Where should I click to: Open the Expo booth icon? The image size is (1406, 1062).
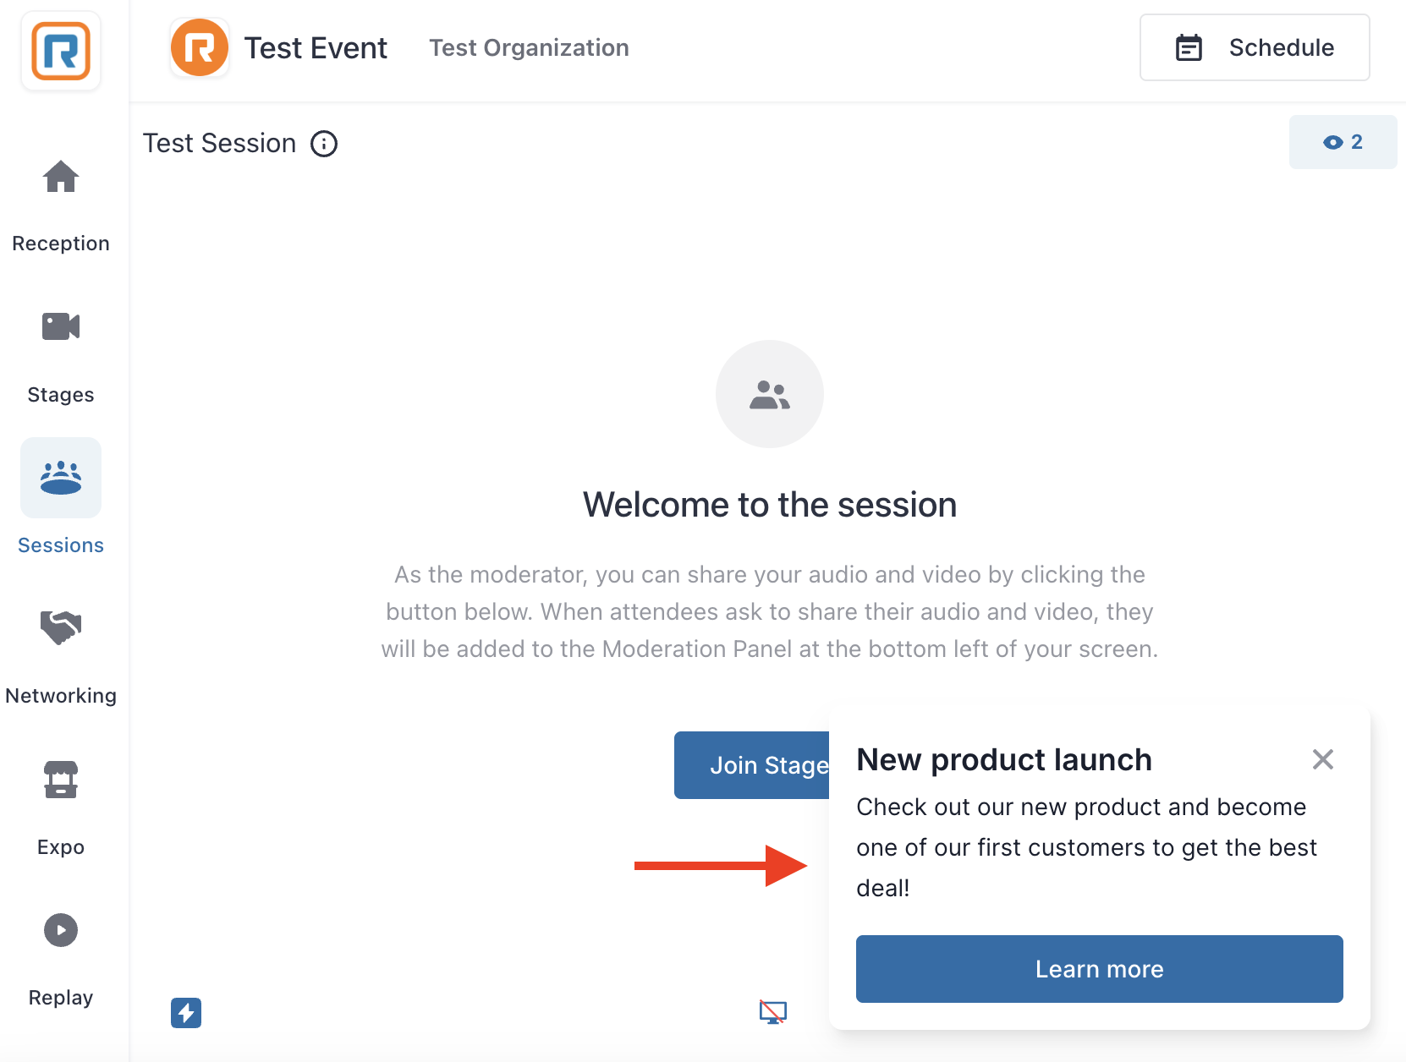(61, 780)
